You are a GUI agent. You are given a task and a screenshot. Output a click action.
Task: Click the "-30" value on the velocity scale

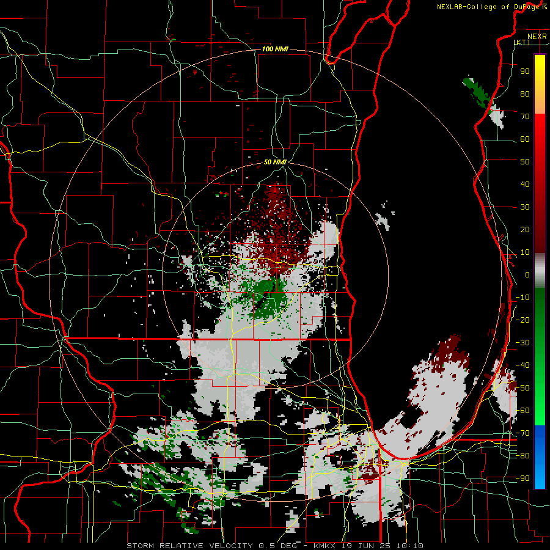(522, 343)
